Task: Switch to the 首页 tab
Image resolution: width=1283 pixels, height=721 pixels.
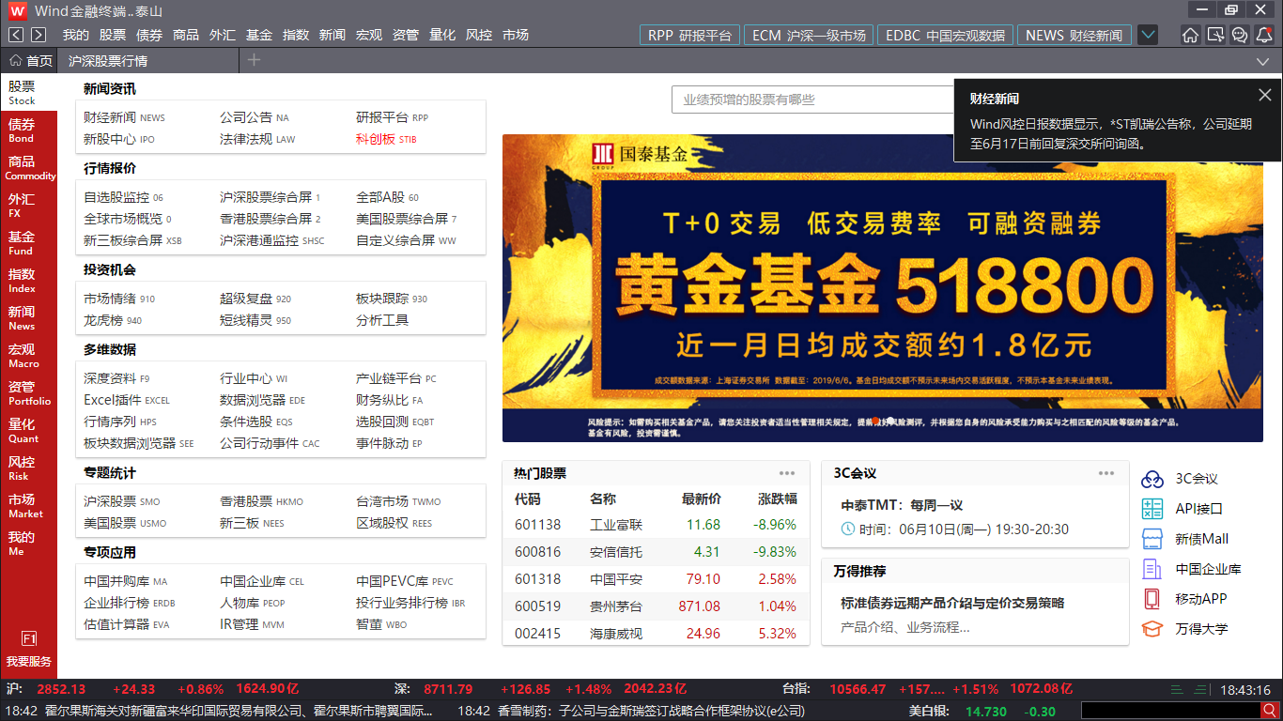Action: click(x=31, y=61)
